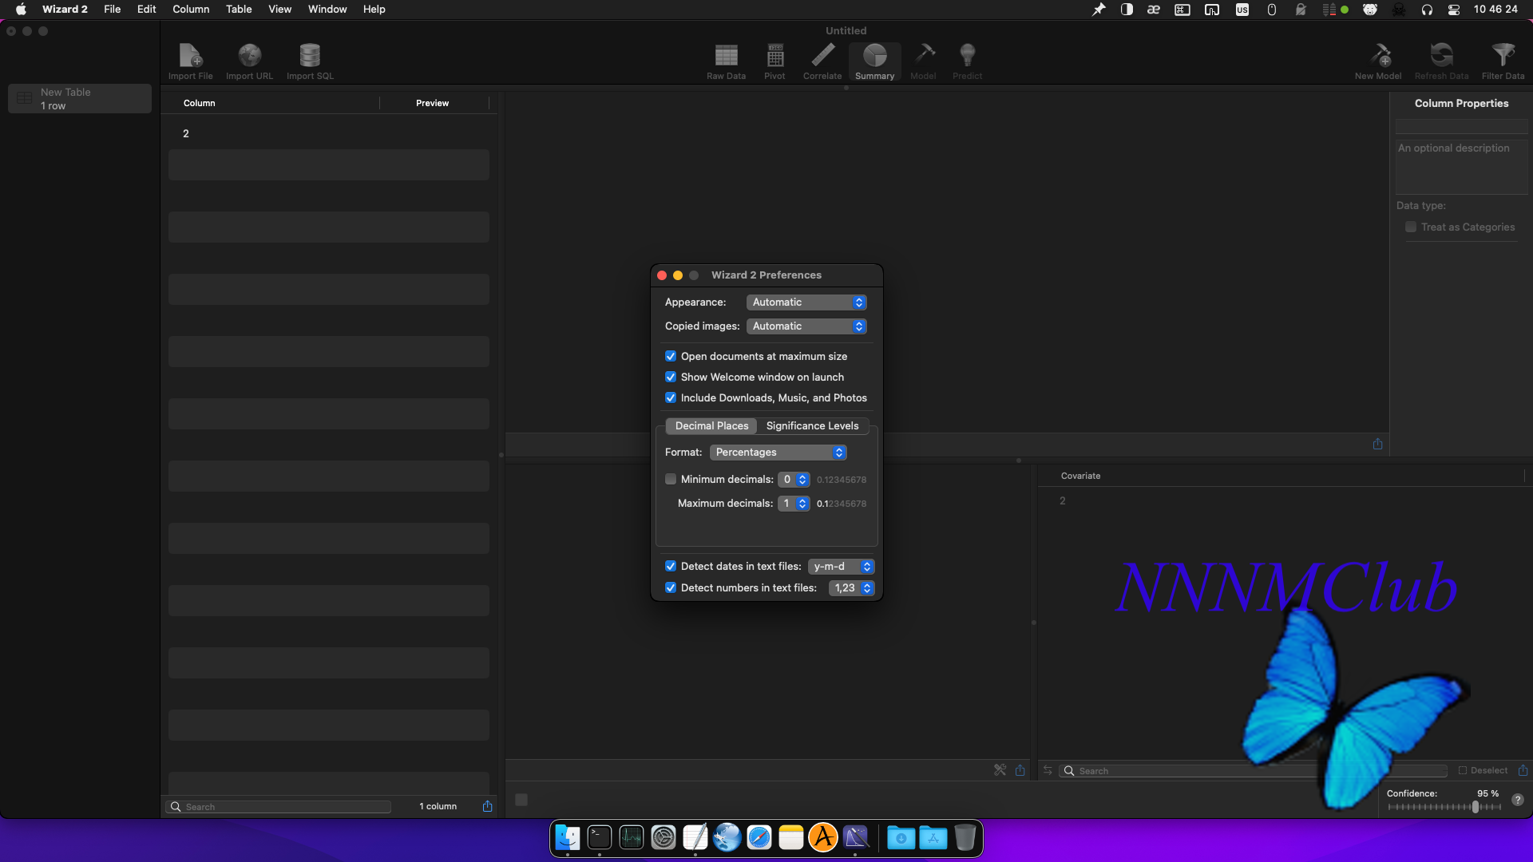
Task: Select the Correlate tool
Action: coord(822,61)
